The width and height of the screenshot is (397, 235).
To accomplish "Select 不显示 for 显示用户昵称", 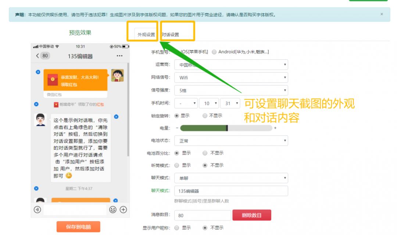I will (205, 228).
